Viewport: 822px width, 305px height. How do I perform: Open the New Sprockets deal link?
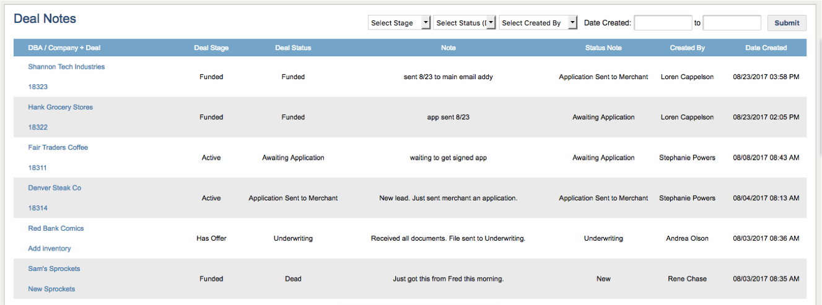51,289
